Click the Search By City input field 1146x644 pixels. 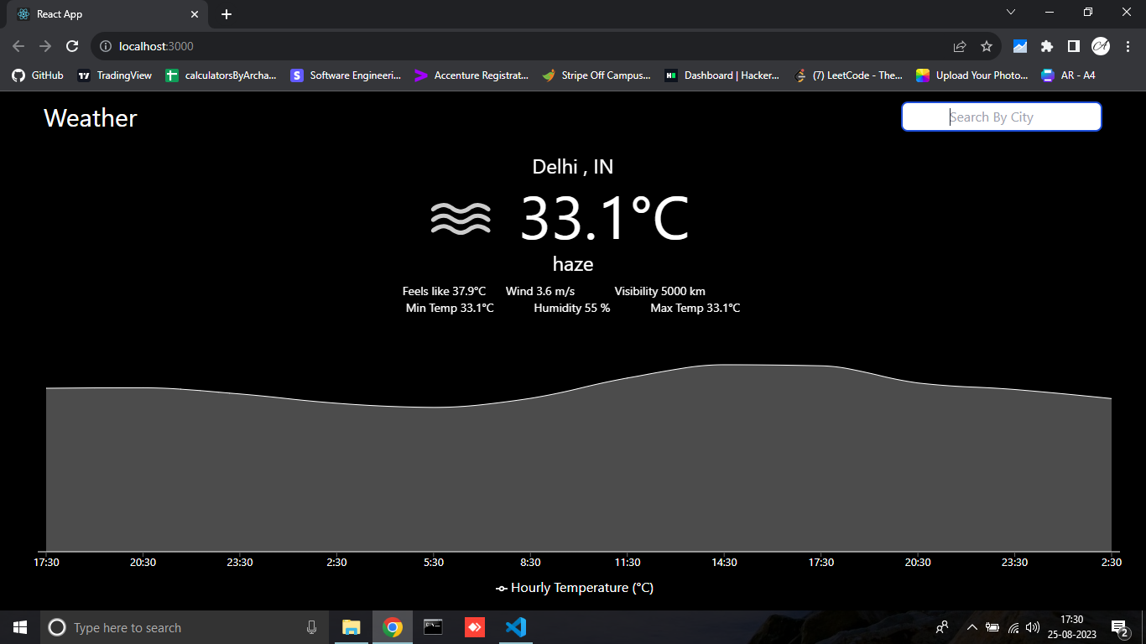click(1001, 116)
